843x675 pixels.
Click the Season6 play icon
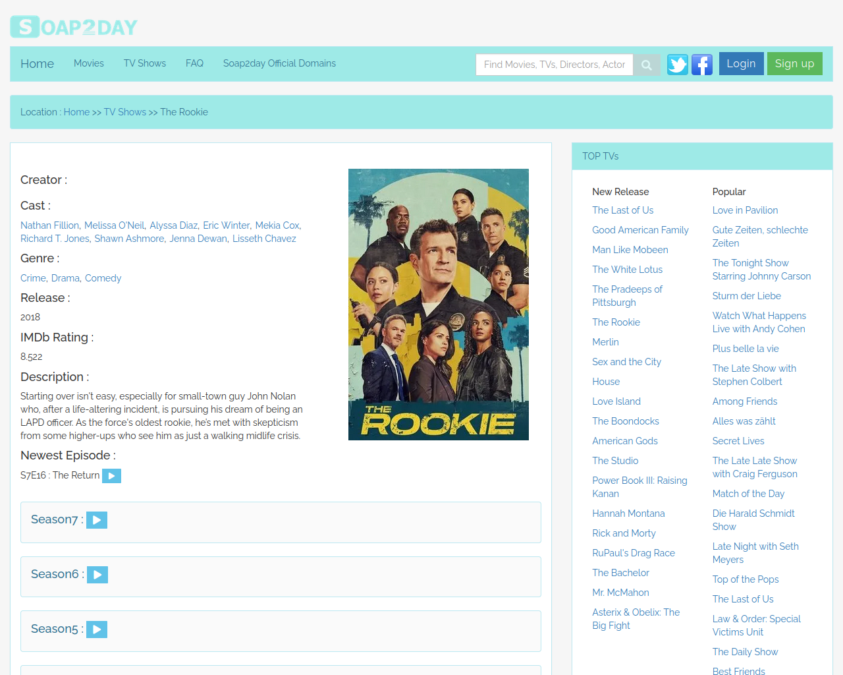click(97, 575)
